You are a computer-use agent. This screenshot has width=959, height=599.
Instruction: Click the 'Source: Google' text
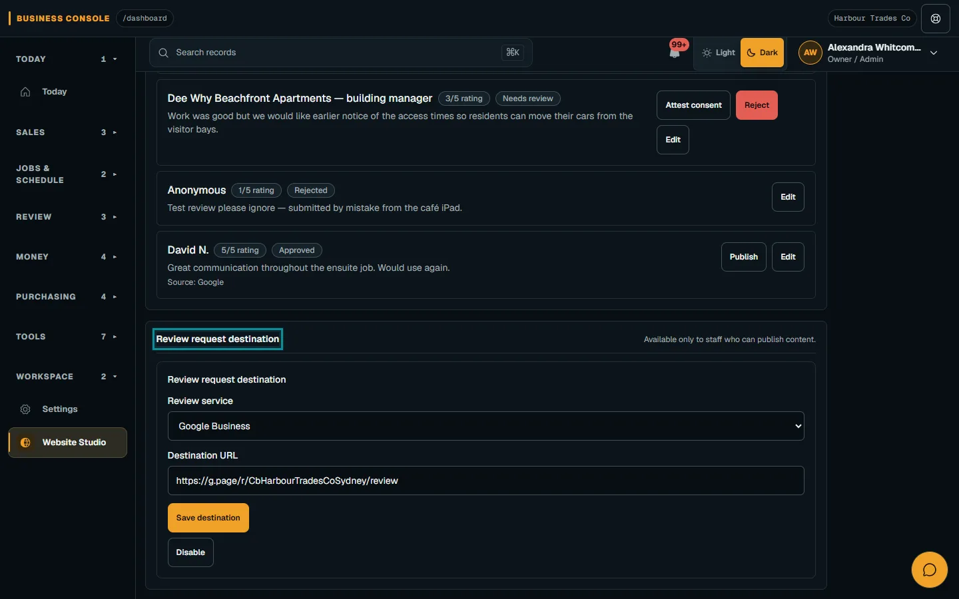tap(195, 282)
